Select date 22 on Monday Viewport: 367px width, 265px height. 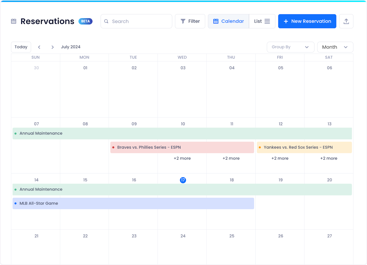[85, 236]
